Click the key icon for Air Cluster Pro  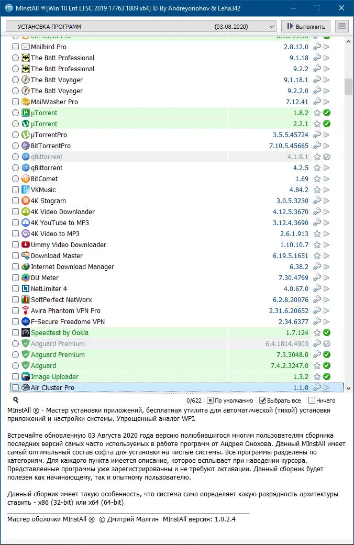[317, 387]
